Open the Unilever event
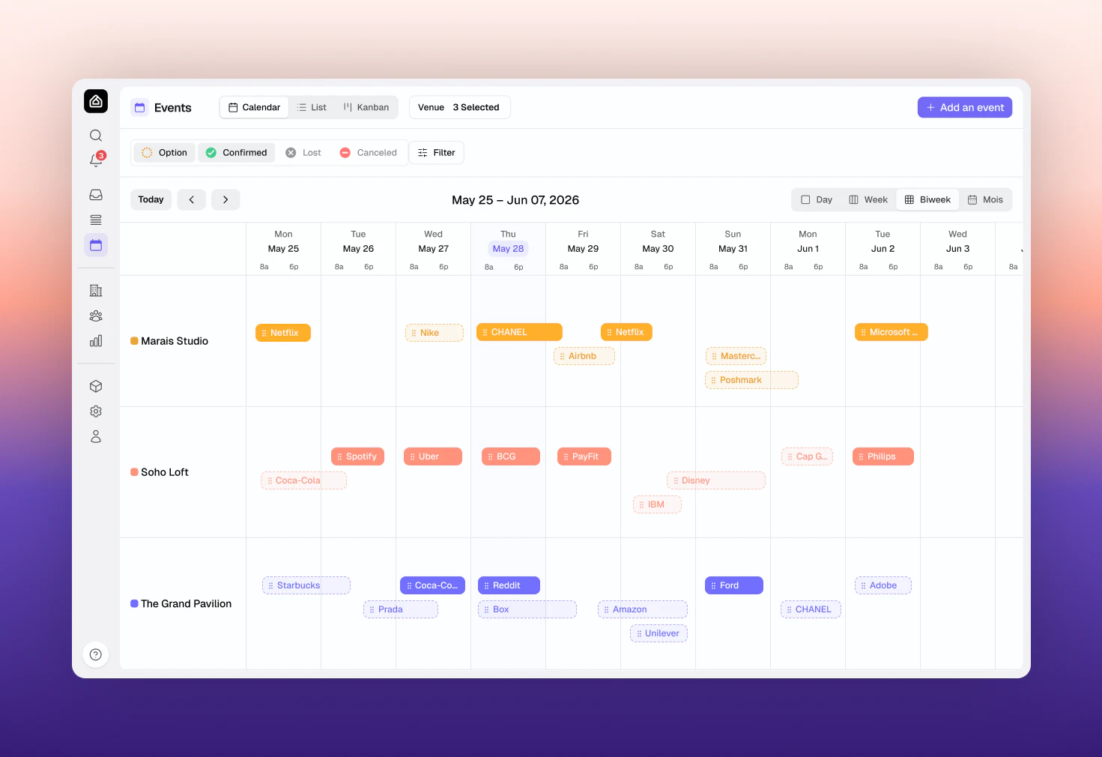Screen dimensions: 1102x757 point(659,633)
